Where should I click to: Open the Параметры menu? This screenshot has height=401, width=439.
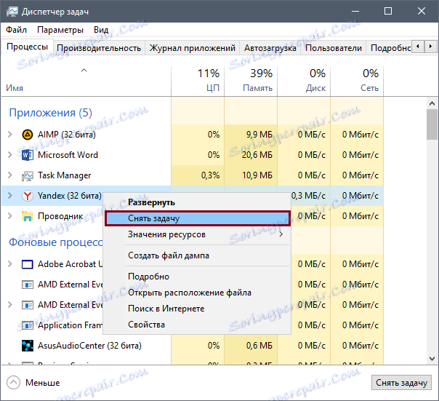[x=60, y=29]
